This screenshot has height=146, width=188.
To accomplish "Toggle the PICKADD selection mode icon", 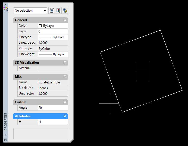I will 52,11.
